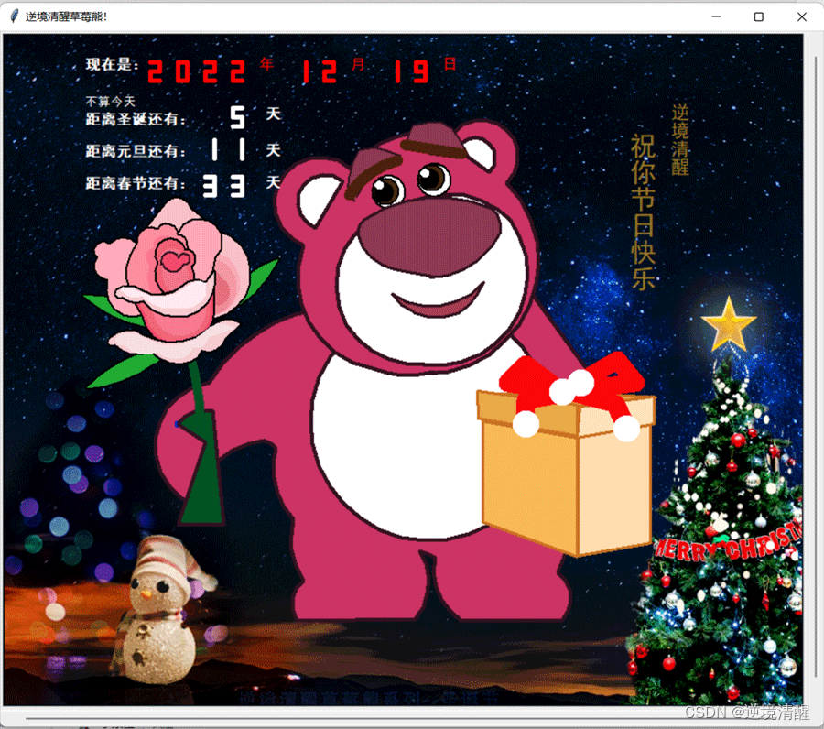Maximize the 逆境清醒草莓熊 window
The height and width of the screenshot is (729, 824).
click(x=759, y=16)
